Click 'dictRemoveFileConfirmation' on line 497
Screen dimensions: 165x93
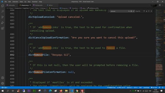pyautogui.click(x=47, y=72)
